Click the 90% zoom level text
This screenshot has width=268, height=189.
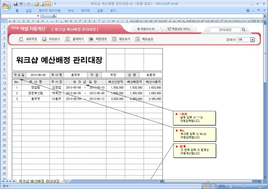point(221,186)
